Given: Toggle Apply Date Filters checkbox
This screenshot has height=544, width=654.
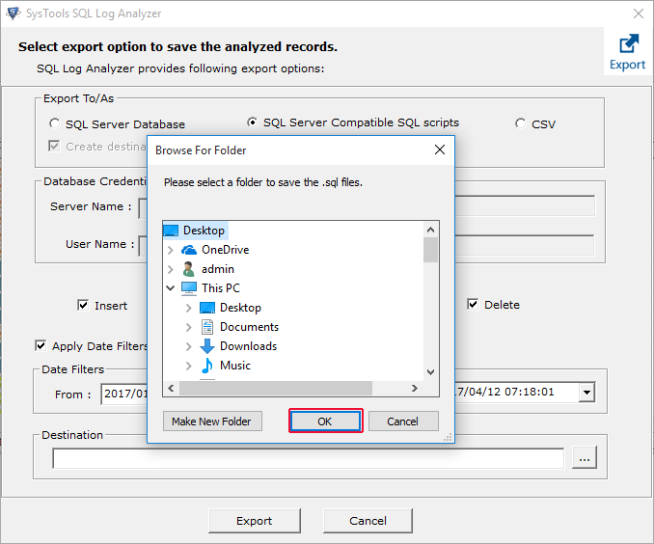Looking at the screenshot, I should point(41,346).
